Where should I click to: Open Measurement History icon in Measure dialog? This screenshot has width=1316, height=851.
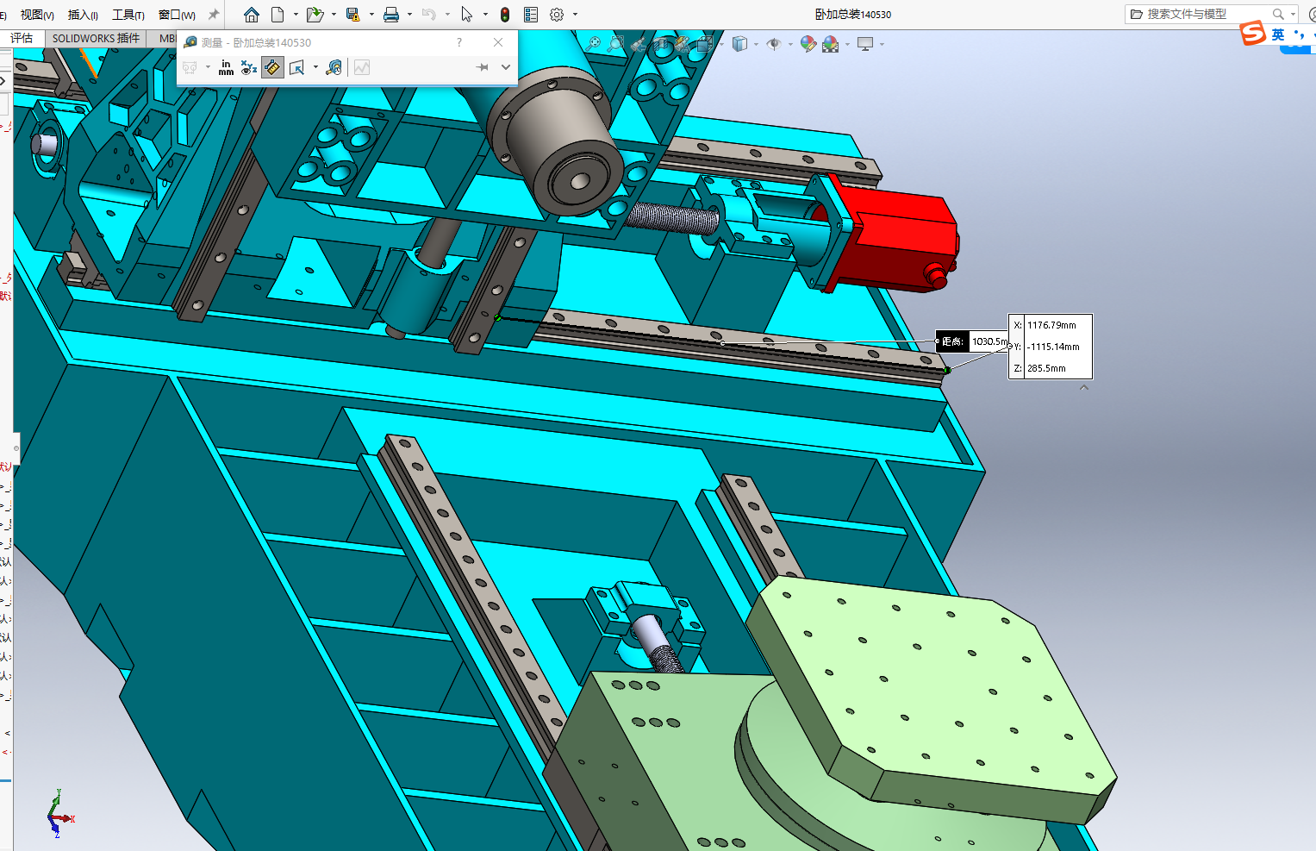click(334, 67)
